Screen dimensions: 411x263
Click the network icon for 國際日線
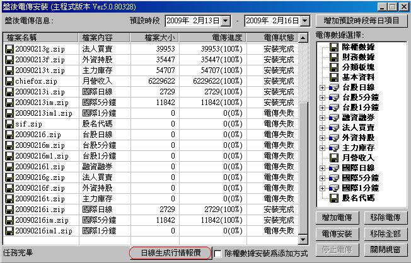tap(334, 168)
